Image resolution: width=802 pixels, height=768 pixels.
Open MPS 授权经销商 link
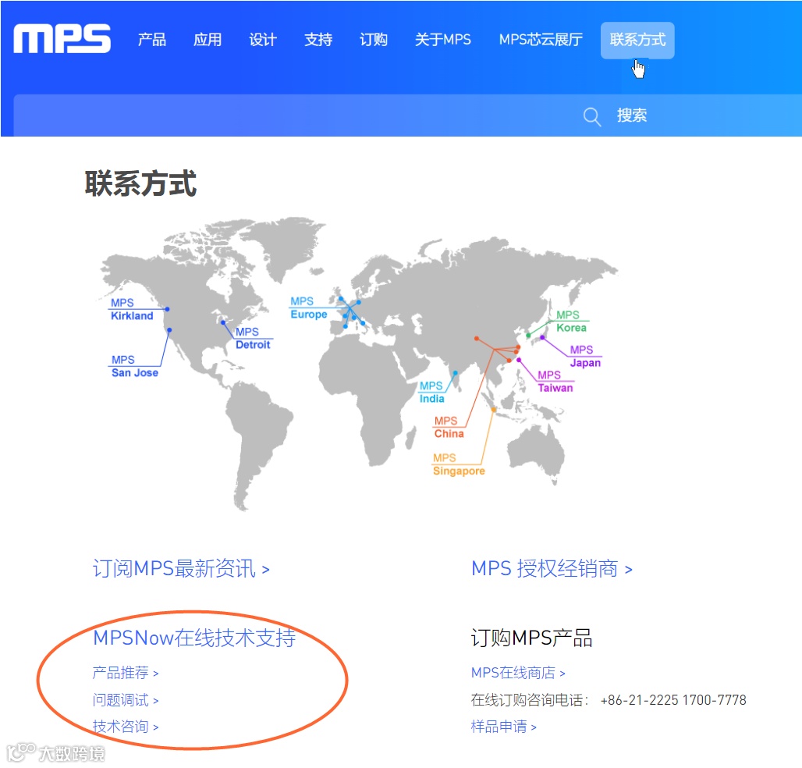[x=552, y=569]
